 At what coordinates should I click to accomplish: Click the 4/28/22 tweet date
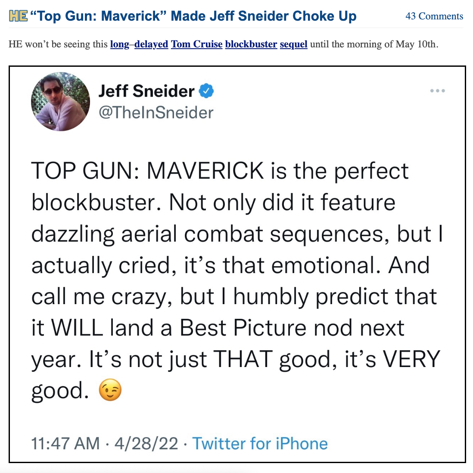[146, 443]
